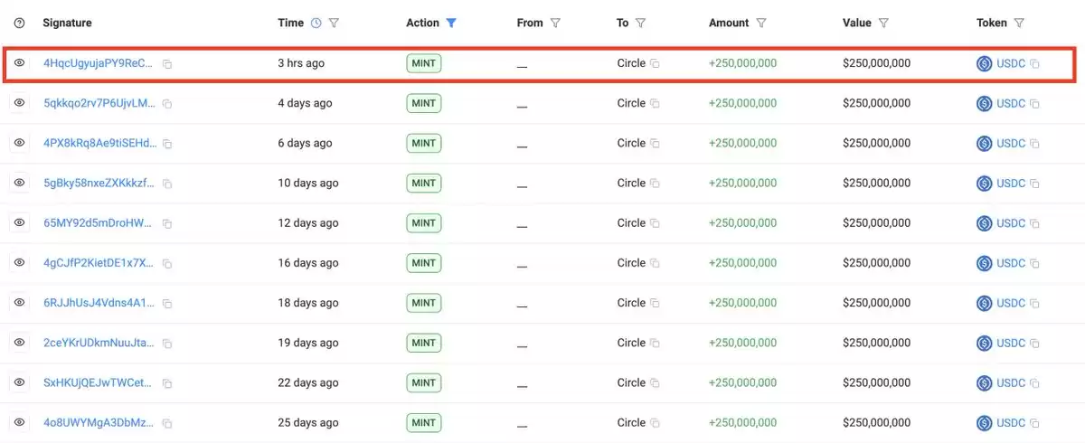Open transaction 6RJJhUsJ4Vdns4A1 signature link
This screenshot has width=1085, height=443.
(99, 303)
